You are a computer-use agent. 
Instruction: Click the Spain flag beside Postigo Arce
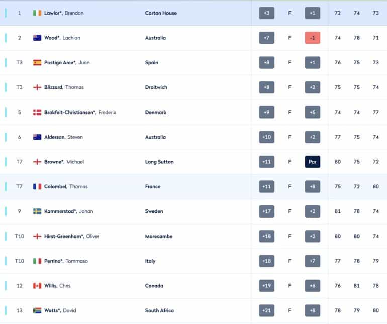37,63
